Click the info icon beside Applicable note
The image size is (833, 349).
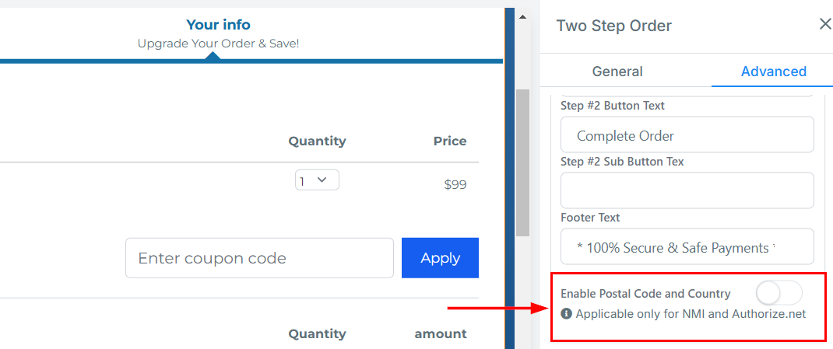point(566,314)
